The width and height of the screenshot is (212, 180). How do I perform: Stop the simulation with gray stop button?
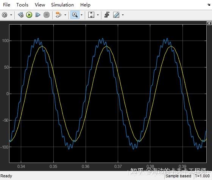[47, 15]
